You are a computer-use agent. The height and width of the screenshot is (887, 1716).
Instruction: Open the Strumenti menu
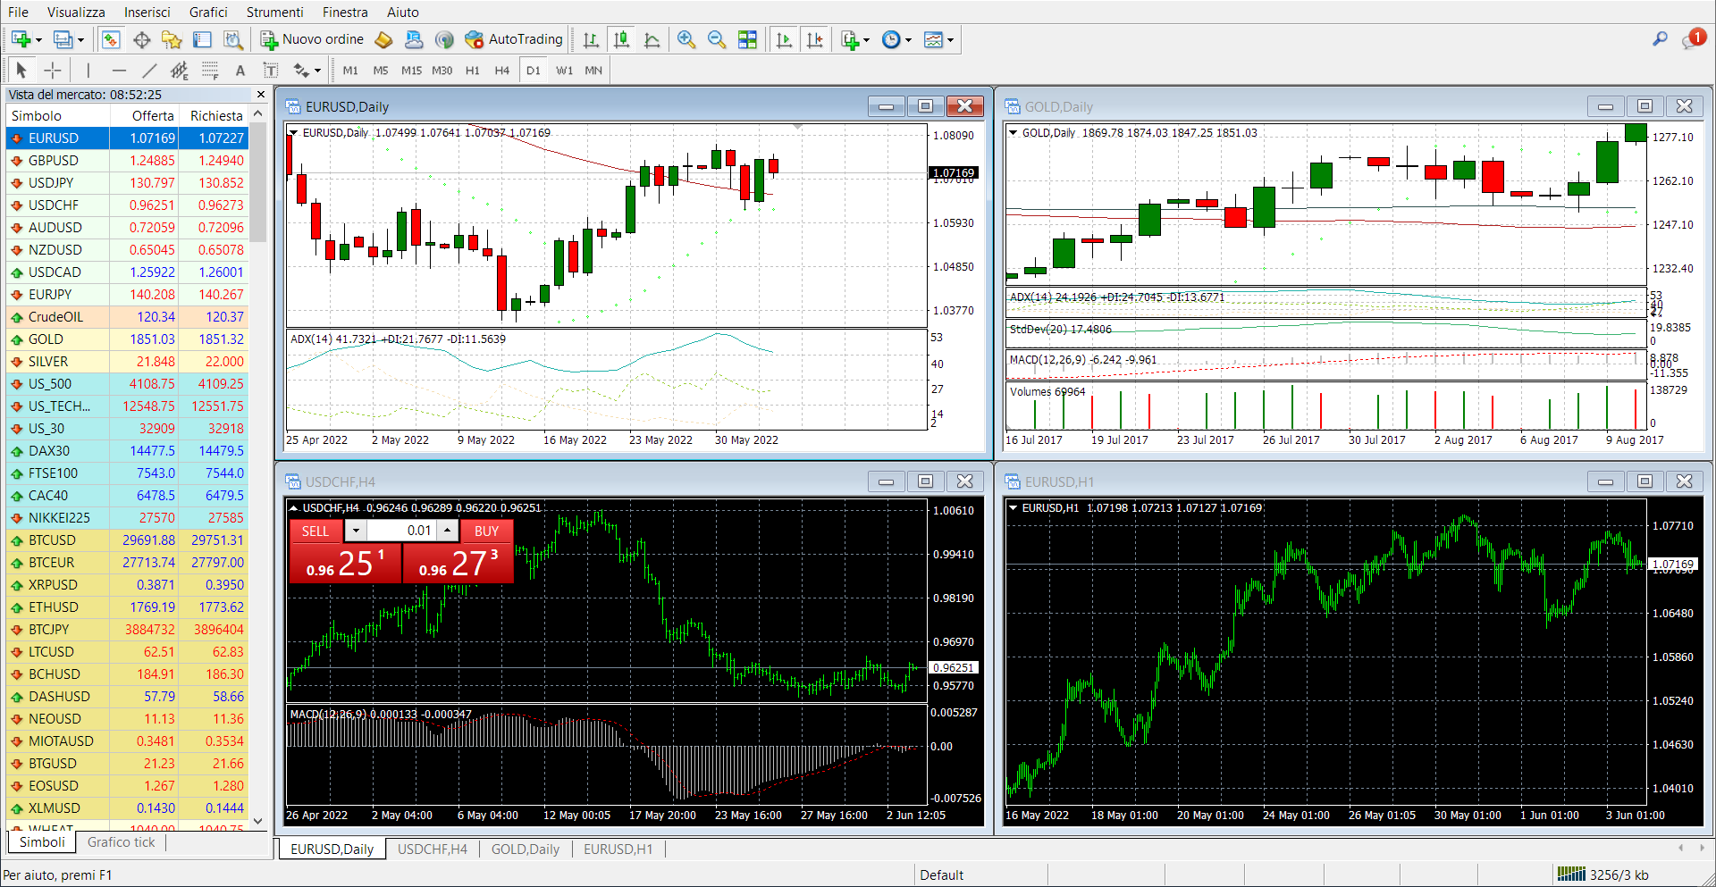click(x=274, y=12)
